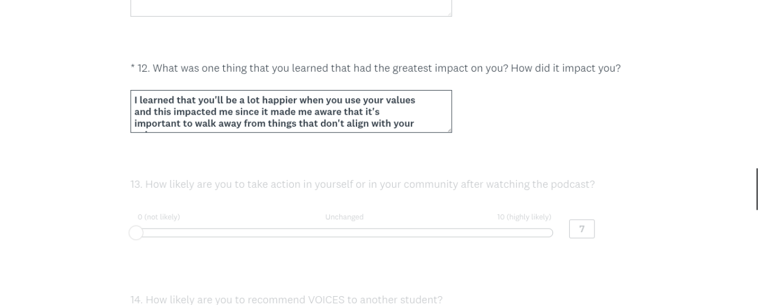758x305 pixels.
Task: Click the "Unchanged" slider label
Action: click(x=344, y=217)
